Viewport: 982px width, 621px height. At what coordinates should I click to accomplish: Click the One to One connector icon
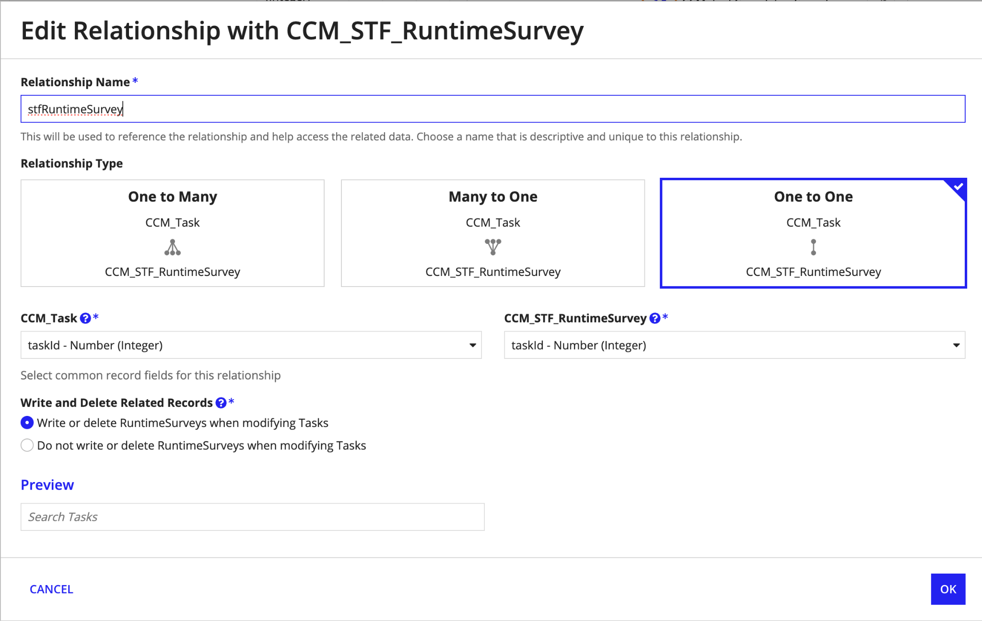point(813,247)
